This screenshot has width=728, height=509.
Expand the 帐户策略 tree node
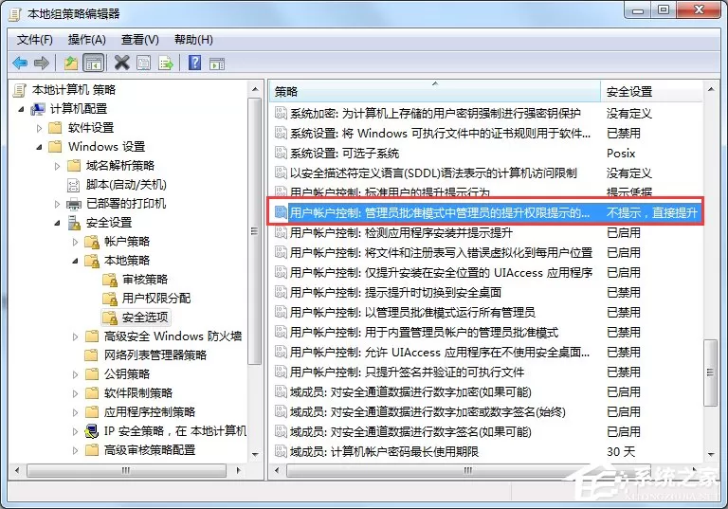point(75,242)
